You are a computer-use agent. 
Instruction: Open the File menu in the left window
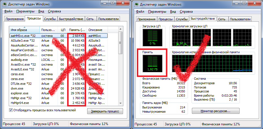click(x=8, y=11)
